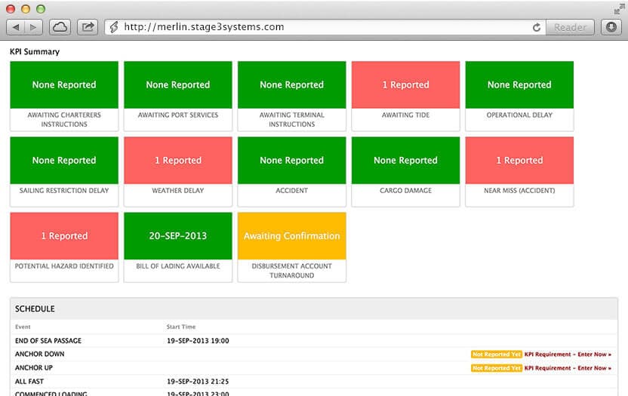This screenshot has width=628, height=396.
Task: Select the Operational Delay KPI tile
Action: coord(519,96)
